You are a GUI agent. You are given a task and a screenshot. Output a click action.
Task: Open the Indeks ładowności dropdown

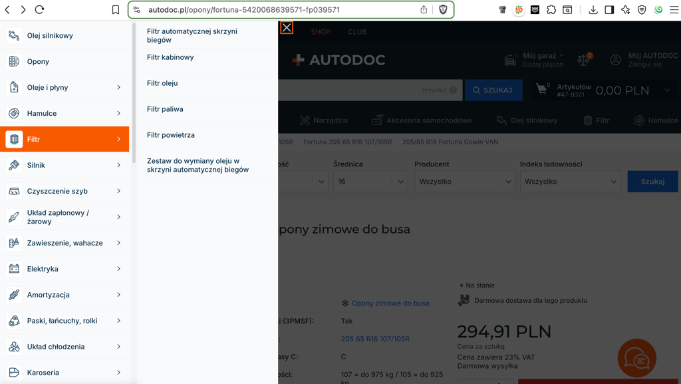[x=570, y=182]
